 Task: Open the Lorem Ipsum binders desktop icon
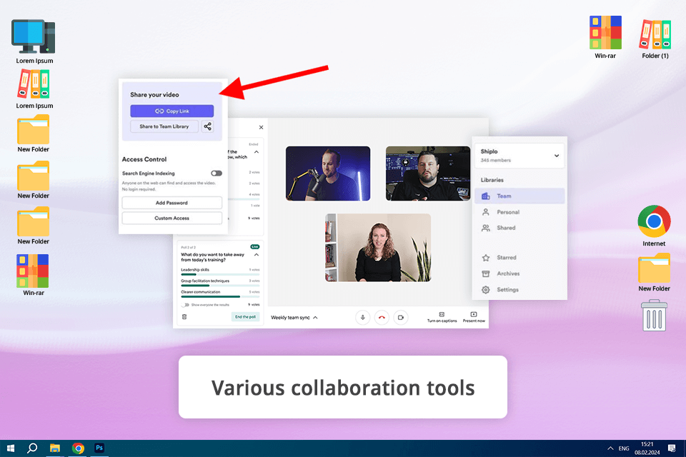point(34,89)
